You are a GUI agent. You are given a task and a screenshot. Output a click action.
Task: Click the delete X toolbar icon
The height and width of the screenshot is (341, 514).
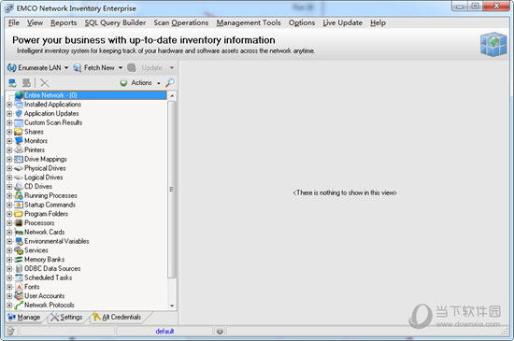(45, 83)
